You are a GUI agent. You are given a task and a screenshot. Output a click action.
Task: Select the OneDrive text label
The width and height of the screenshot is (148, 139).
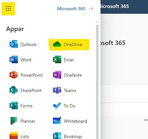73,44
